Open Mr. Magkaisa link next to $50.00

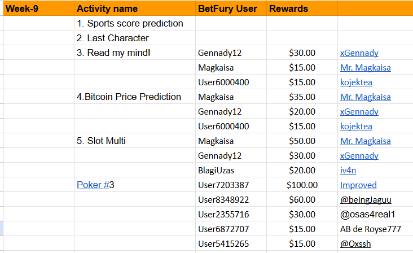pyautogui.click(x=366, y=141)
